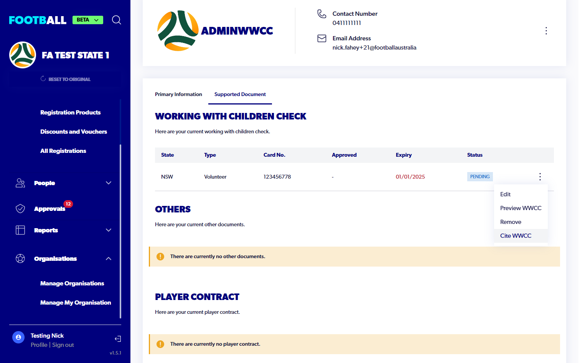This screenshot has width=585, height=363.
Task: Choose Edit from the row menu
Action: pyautogui.click(x=521, y=194)
